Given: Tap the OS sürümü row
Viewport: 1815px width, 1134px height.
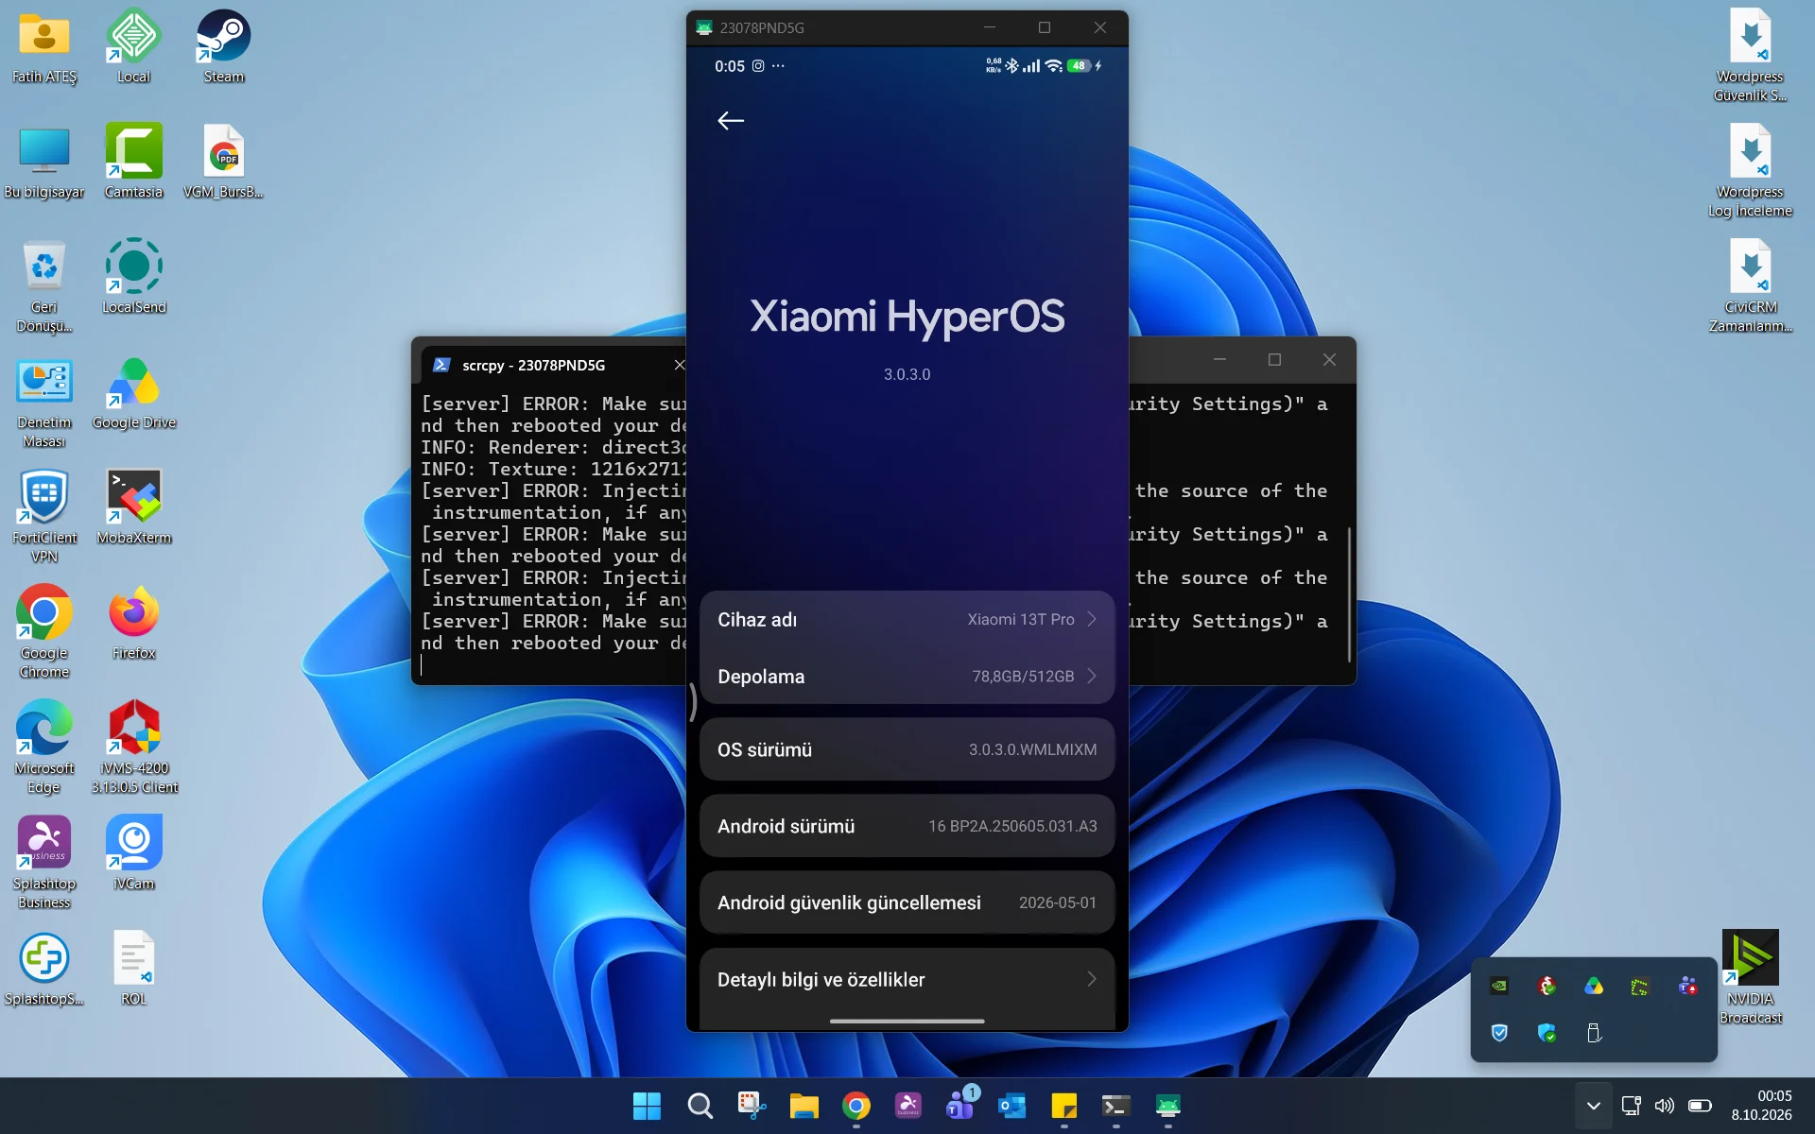Looking at the screenshot, I should (x=907, y=749).
